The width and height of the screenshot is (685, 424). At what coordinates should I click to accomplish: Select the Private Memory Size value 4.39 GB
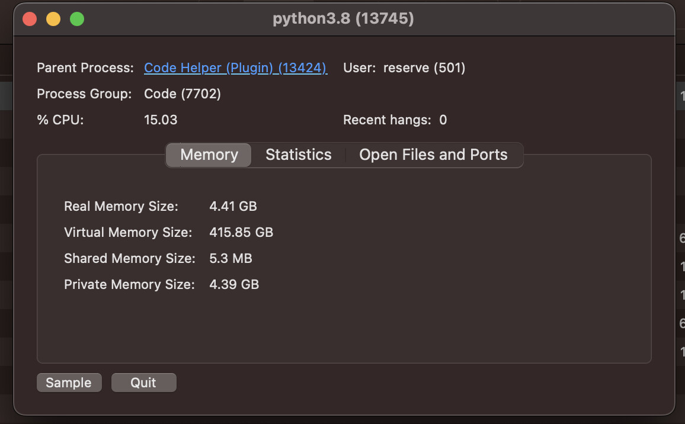[x=234, y=285]
